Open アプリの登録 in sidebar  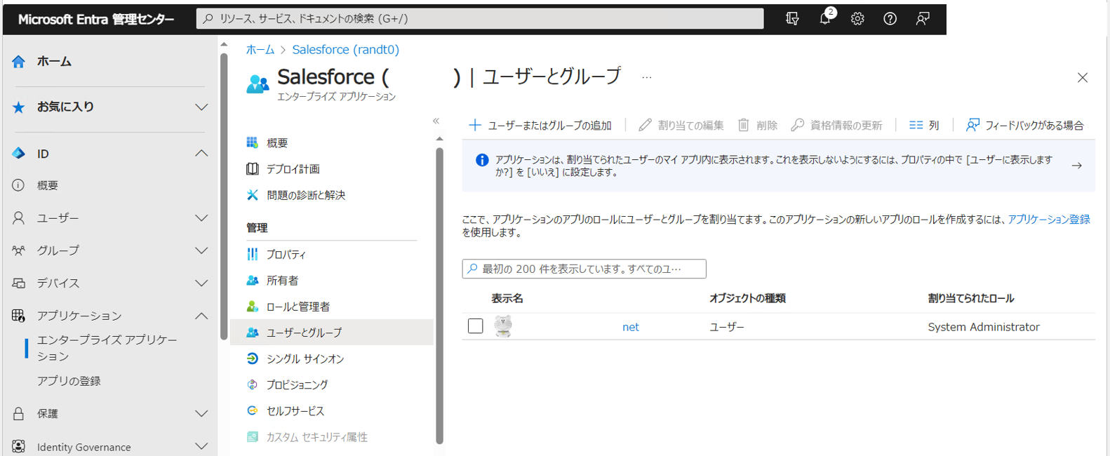(69, 381)
